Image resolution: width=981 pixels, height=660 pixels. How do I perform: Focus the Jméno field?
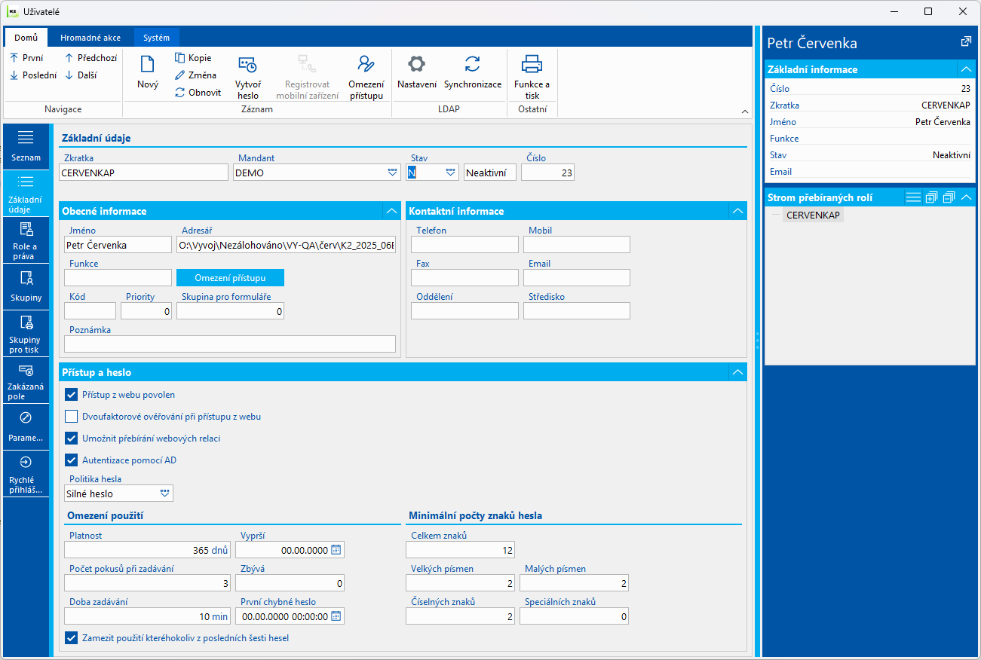coord(118,245)
